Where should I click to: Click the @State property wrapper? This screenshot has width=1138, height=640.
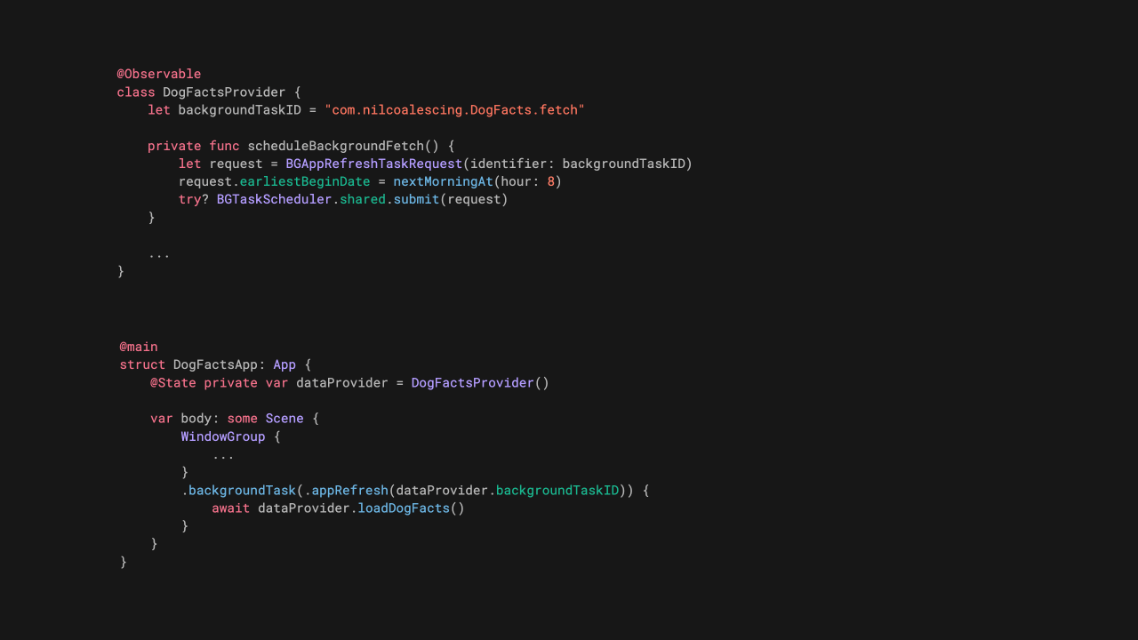tap(172, 383)
